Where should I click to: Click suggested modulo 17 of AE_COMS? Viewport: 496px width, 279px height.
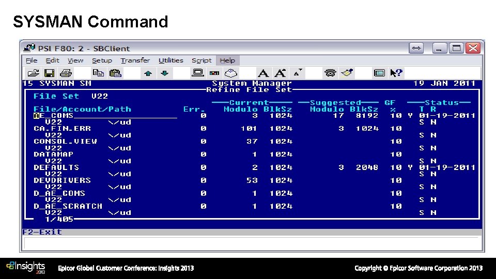click(338, 115)
